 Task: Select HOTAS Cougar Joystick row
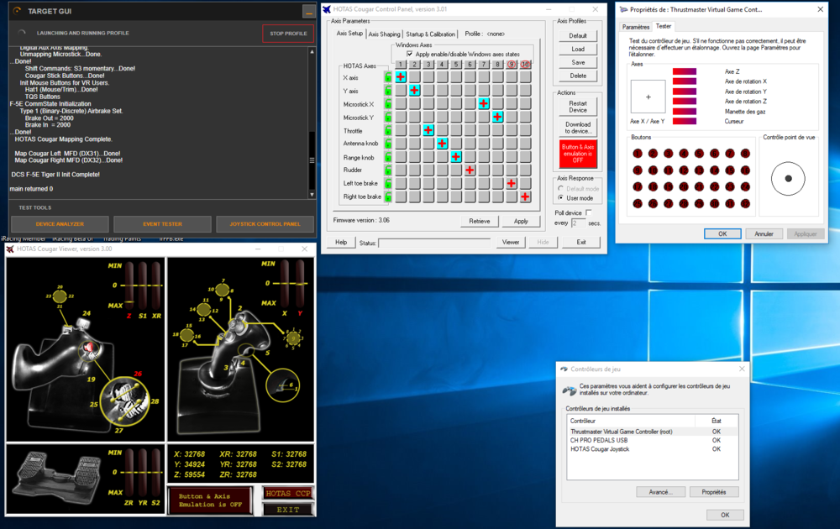coord(652,449)
